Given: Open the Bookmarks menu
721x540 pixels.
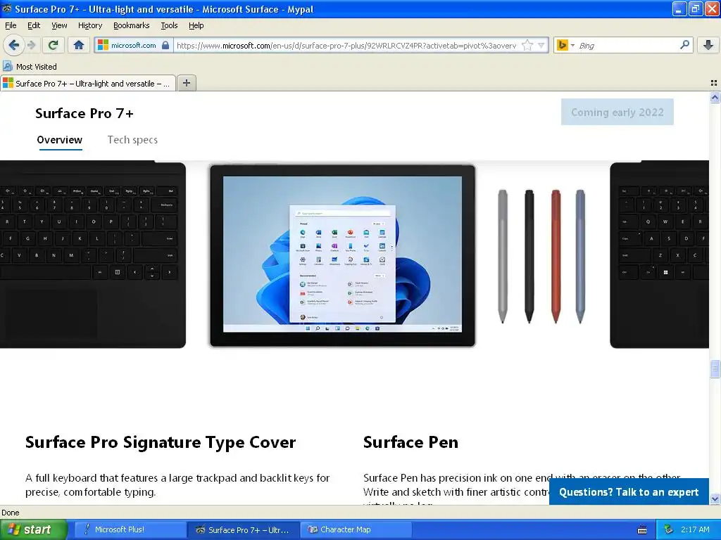Looking at the screenshot, I should tap(131, 25).
